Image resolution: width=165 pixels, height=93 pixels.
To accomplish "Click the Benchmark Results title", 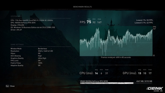I will coord(82,7).
